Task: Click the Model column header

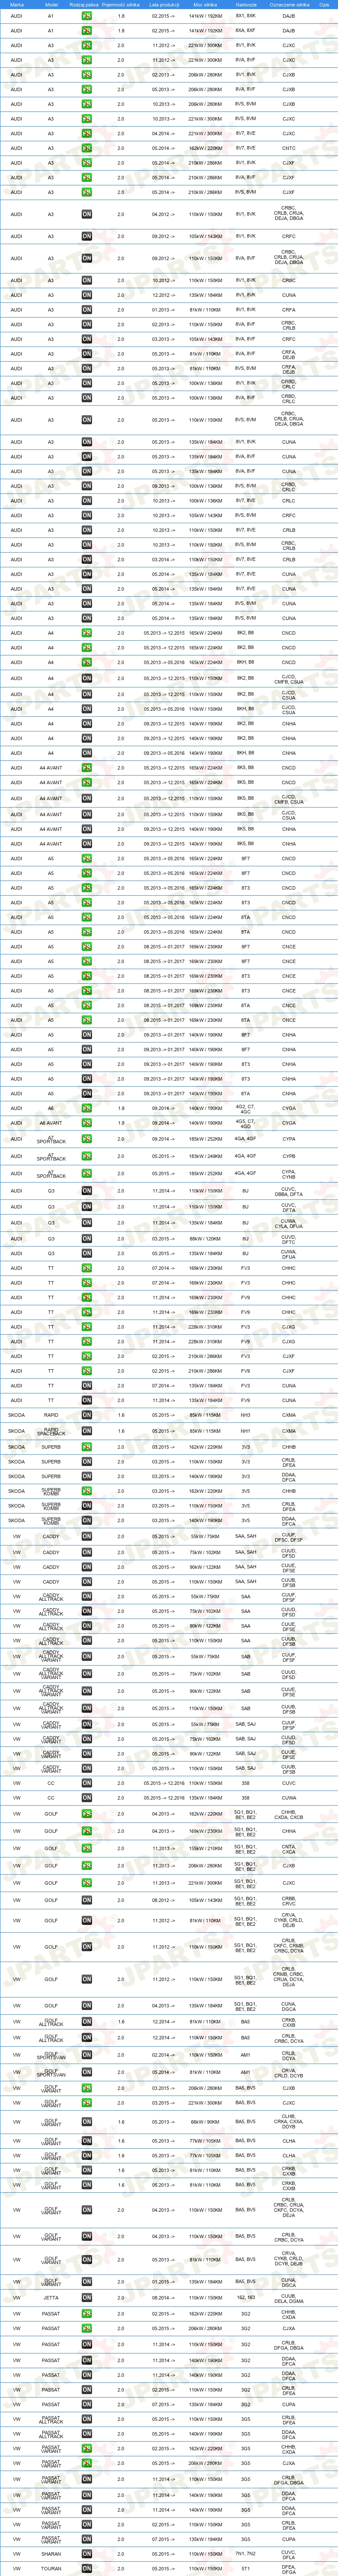Action: [51, 5]
